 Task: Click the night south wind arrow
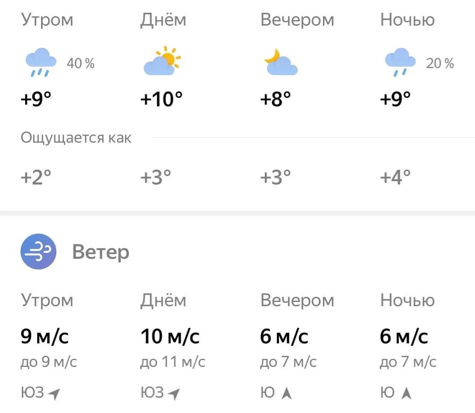pyautogui.click(x=406, y=393)
